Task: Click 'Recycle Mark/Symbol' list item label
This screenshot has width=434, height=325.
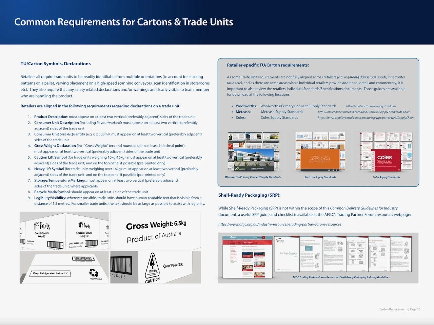Action: pos(52,192)
